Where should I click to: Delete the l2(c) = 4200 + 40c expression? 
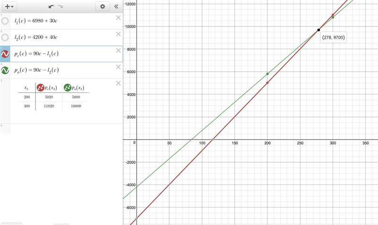point(119,34)
